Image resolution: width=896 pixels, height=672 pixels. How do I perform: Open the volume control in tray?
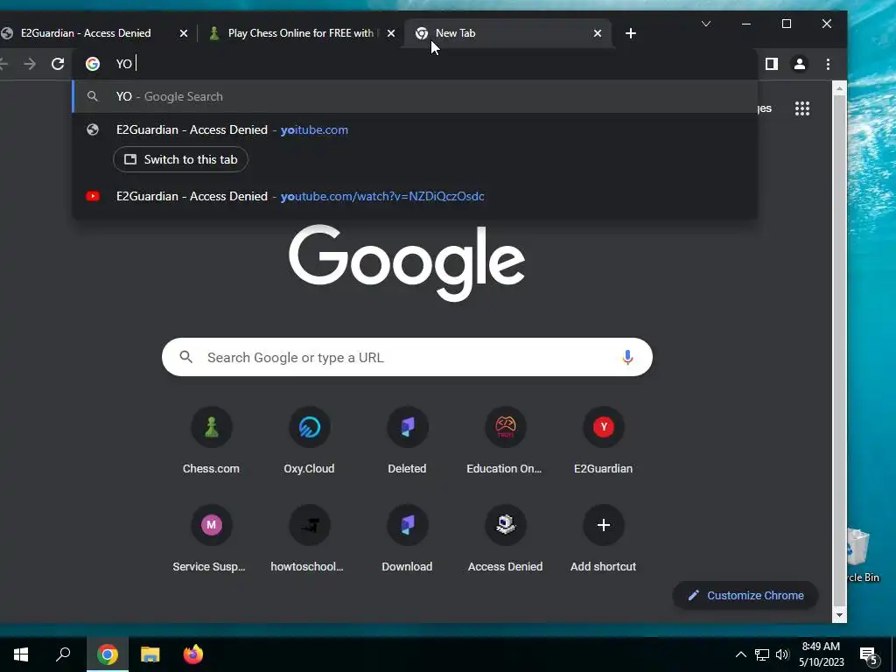click(783, 654)
